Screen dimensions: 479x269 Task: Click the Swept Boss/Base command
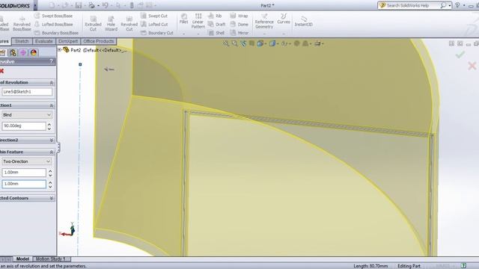(x=54, y=16)
